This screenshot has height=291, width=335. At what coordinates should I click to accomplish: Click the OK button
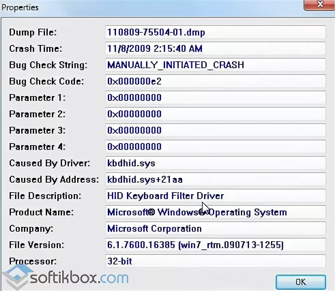[301, 282]
